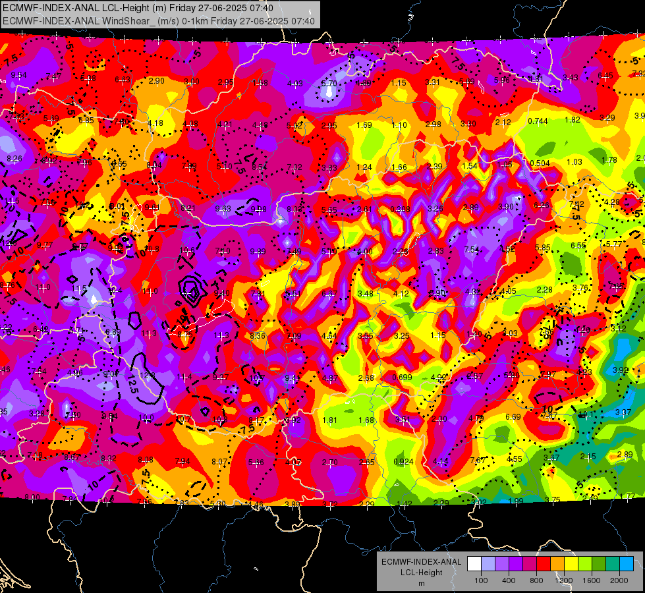645x593 pixels.
Task: Click the LCL-Height label in legend
Action: click(x=421, y=573)
